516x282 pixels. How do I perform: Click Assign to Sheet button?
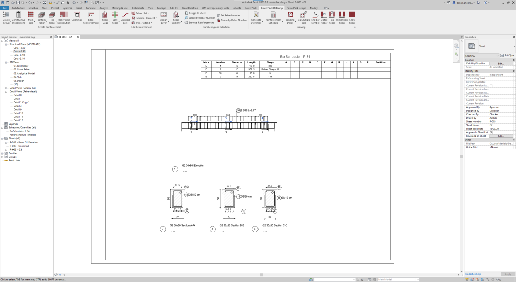click(195, 13)
